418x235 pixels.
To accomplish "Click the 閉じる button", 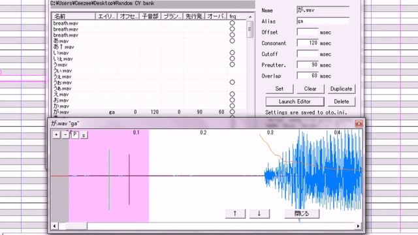I will coord(302,213).
